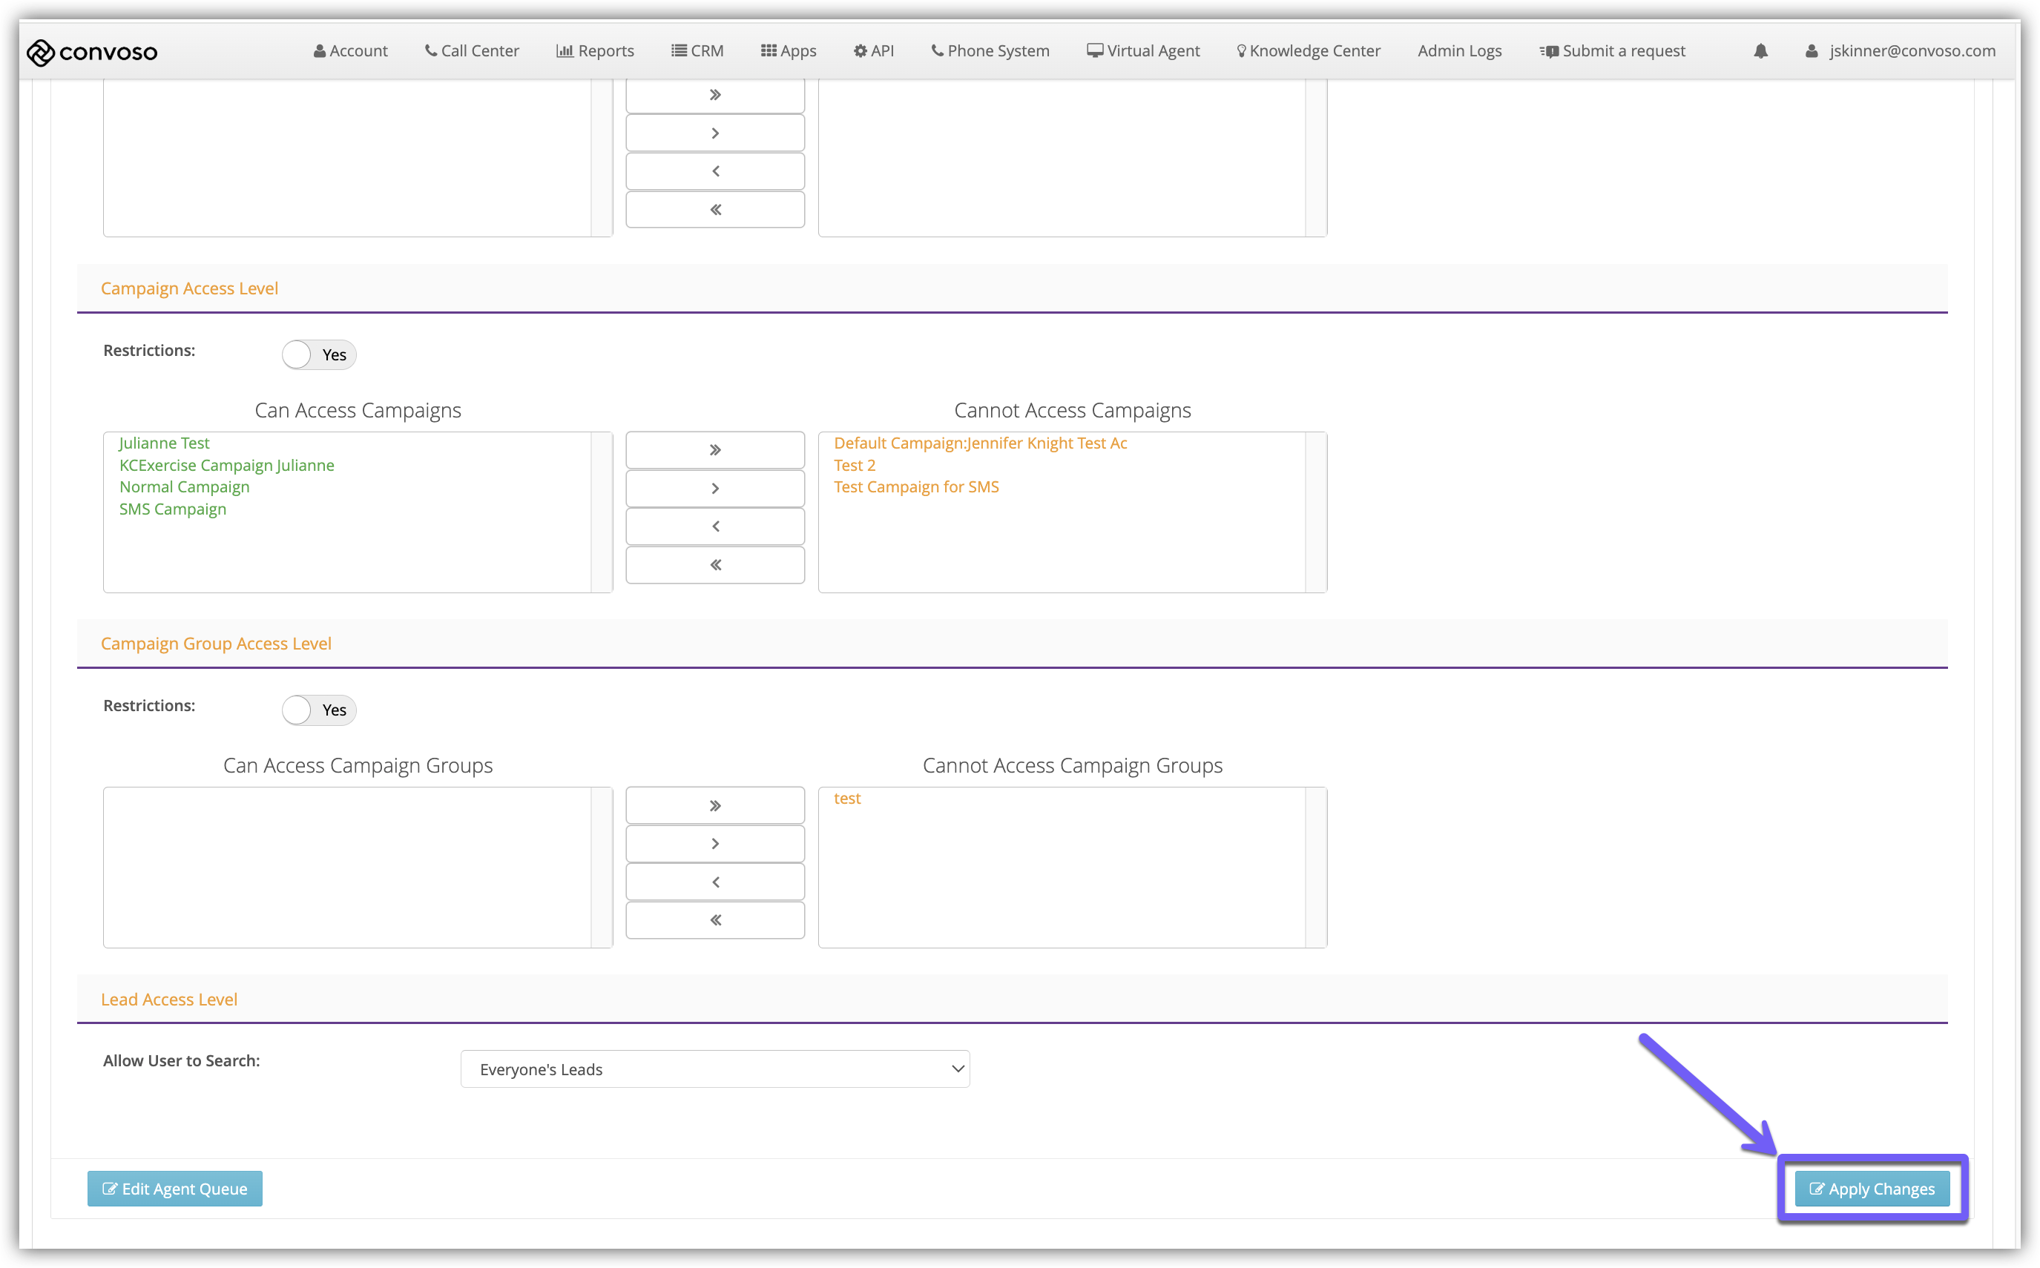Move all campaigns back to Can Access

(714, 565)
